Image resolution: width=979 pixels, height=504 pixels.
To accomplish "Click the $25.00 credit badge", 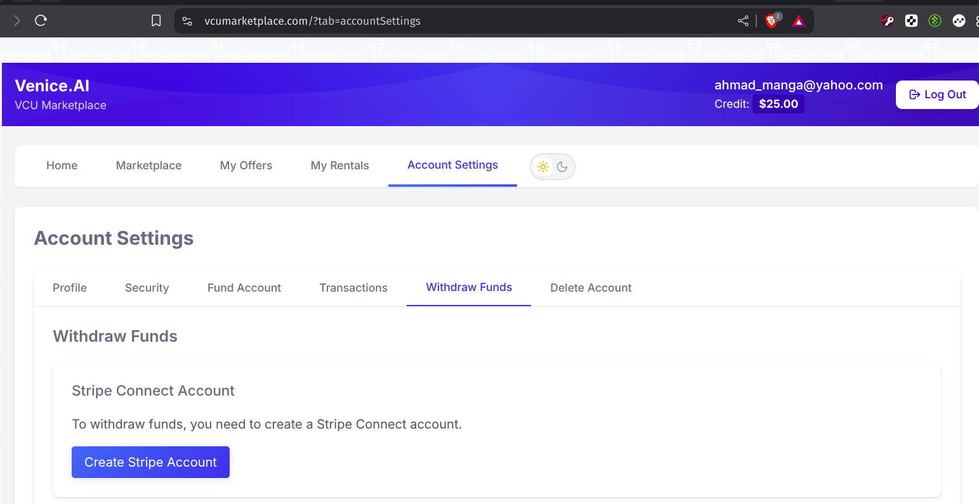I will point(779,104).
